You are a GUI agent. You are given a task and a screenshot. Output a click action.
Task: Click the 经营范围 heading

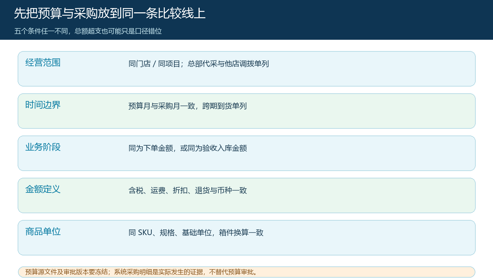pos(43,63)
